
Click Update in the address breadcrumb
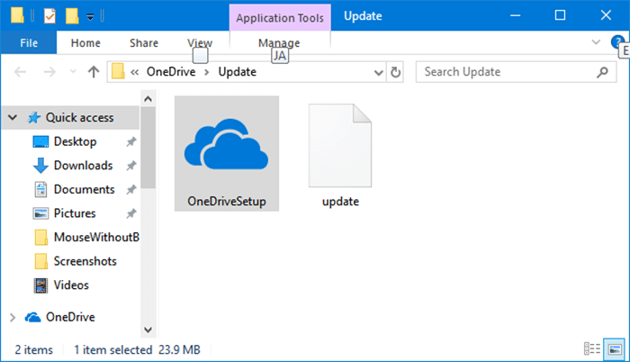[238, 72]
